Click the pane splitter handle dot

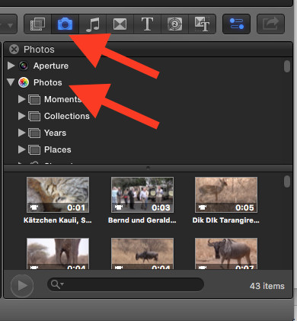(148, 168)
